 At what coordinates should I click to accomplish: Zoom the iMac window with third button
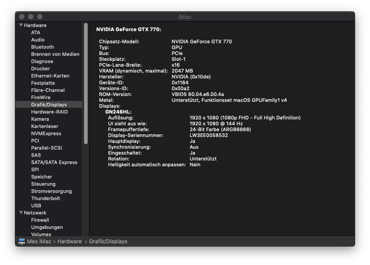point(40,17)
